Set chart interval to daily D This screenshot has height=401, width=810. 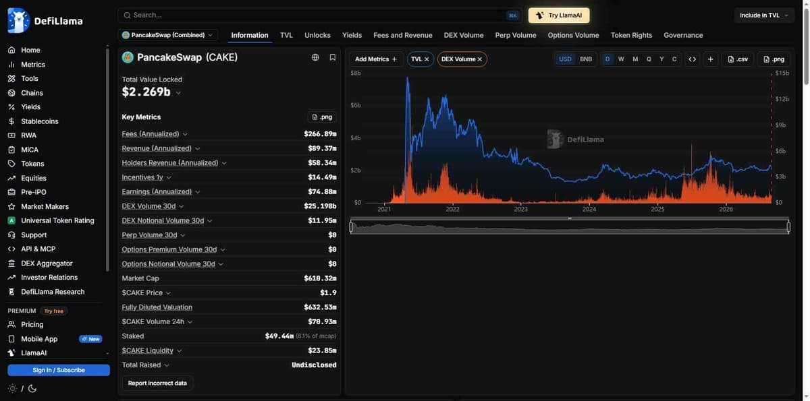click(607, 59)
